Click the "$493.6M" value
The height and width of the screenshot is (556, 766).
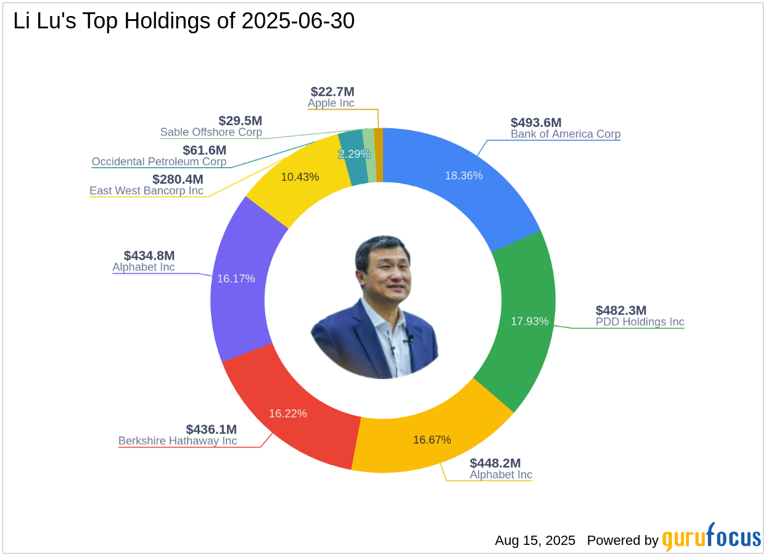(536, 123)
